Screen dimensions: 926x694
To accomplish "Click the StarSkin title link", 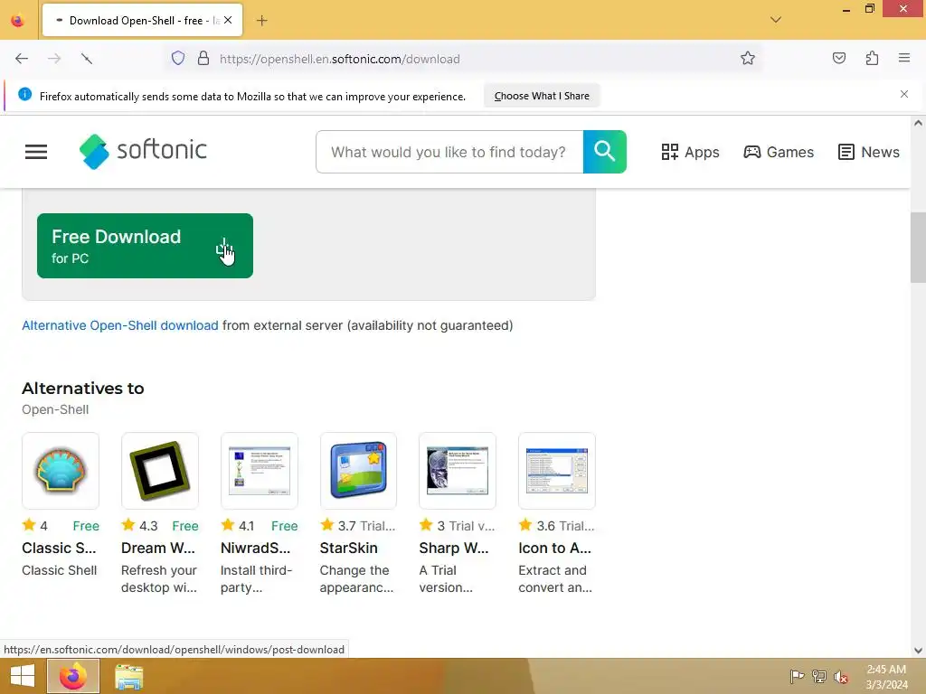I will [348, 549].
